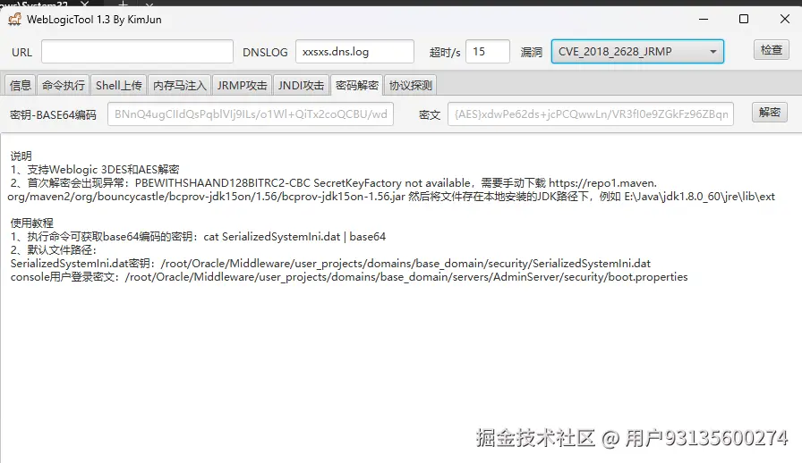
Task: Open the 协议探测 tab
Action: (x=411, y=85)
